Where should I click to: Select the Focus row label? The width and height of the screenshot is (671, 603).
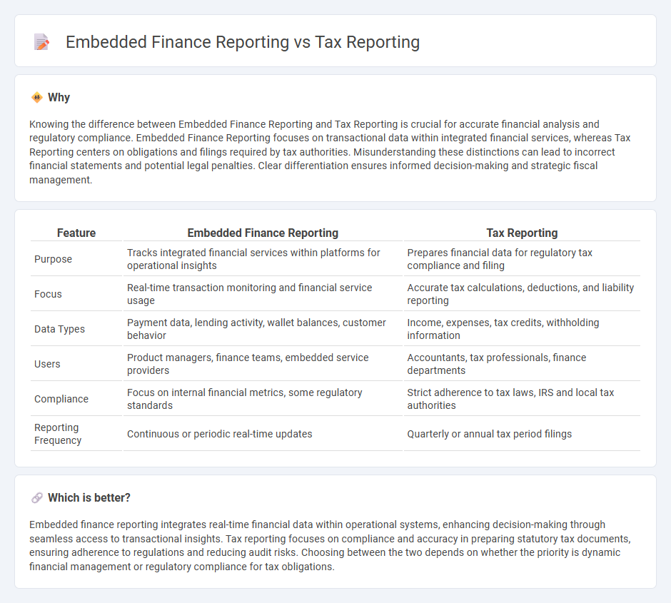48,294
